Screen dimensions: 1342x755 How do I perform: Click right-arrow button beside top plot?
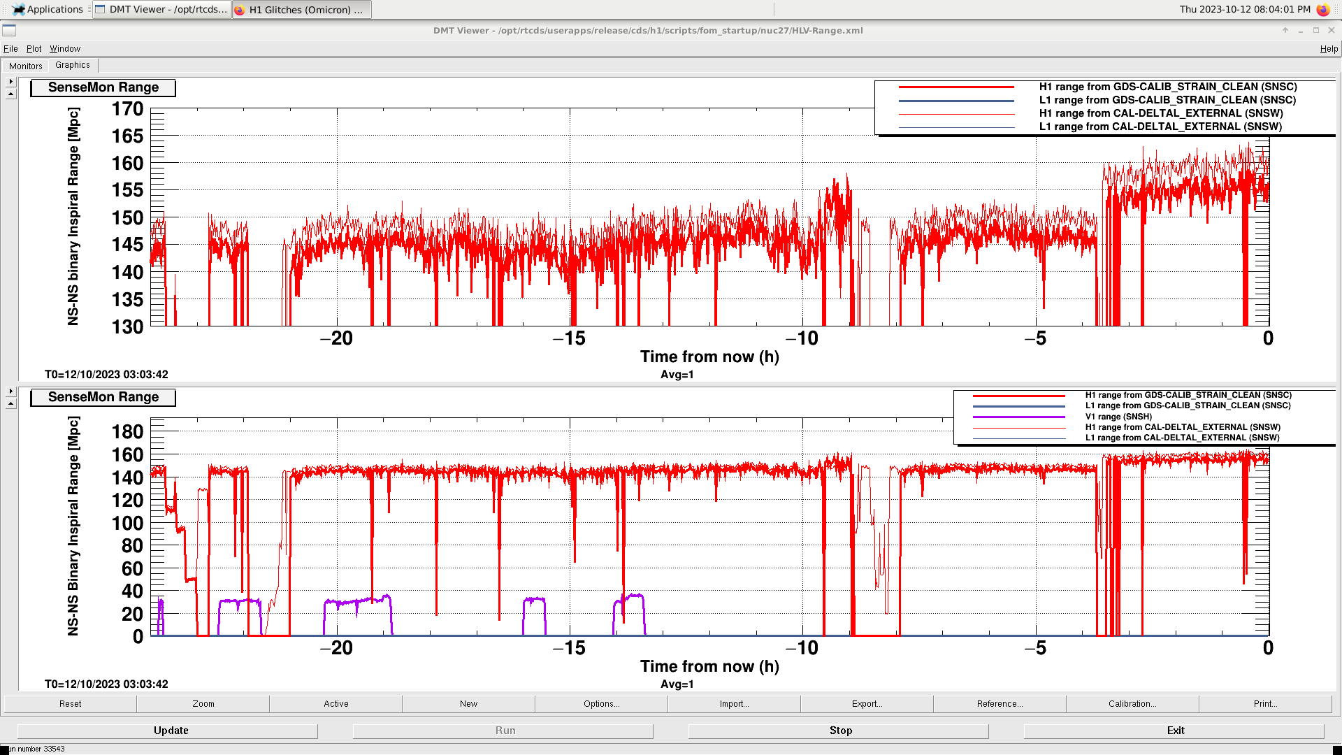[10, 82]
